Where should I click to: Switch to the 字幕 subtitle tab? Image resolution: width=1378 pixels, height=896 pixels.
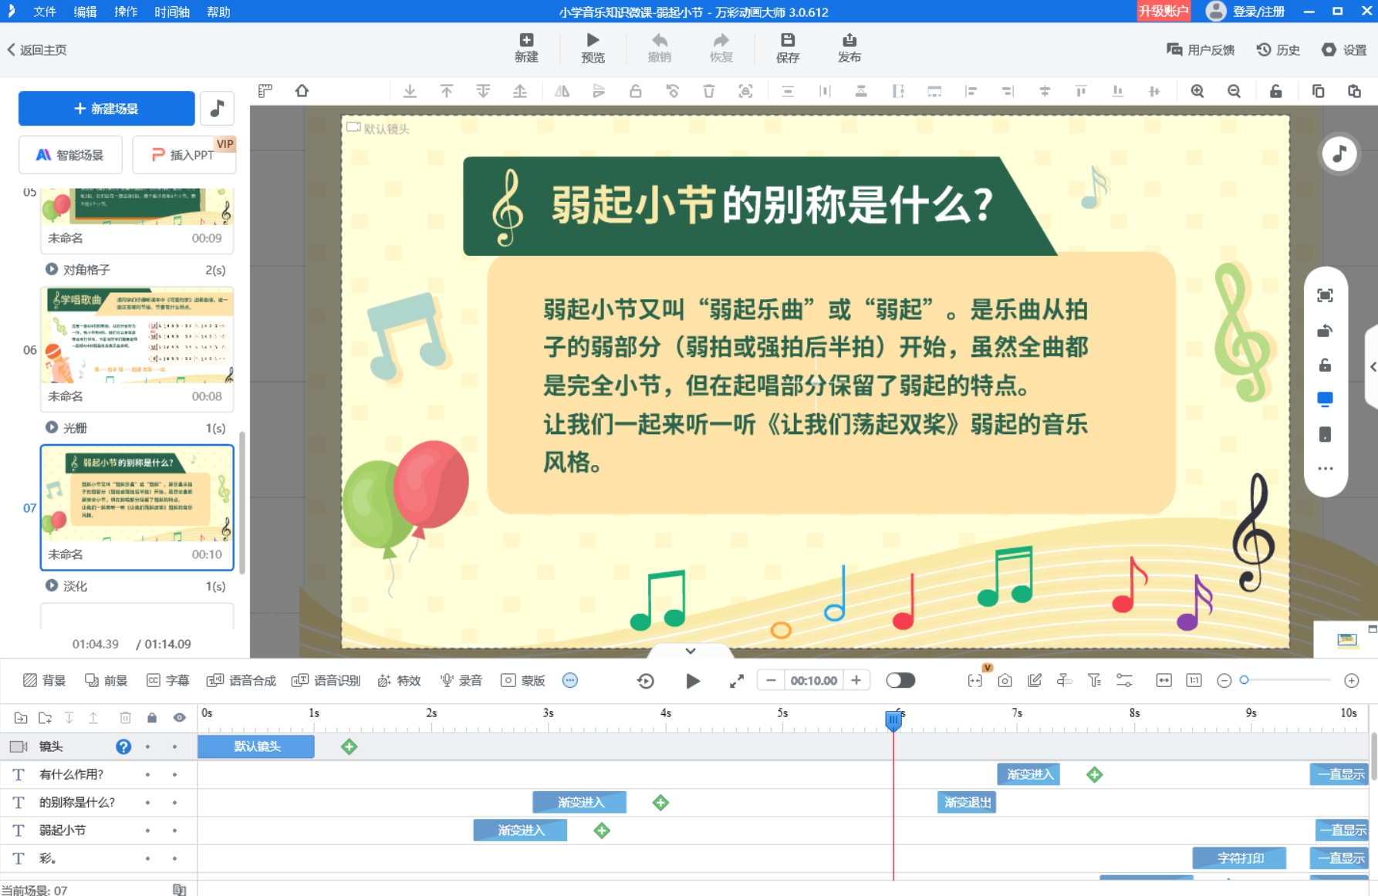168,680
